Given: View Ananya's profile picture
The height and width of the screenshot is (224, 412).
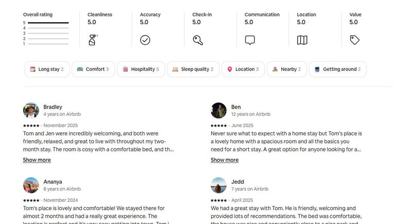Looking at the screenshot, I should point(31,185).
